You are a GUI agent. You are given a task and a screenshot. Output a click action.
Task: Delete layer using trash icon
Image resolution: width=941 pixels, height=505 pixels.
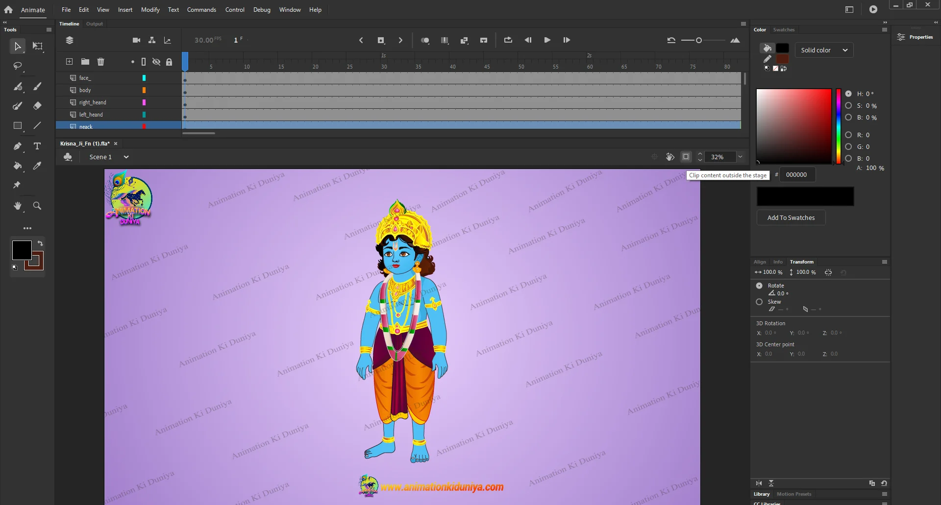(x=100, y=62)
